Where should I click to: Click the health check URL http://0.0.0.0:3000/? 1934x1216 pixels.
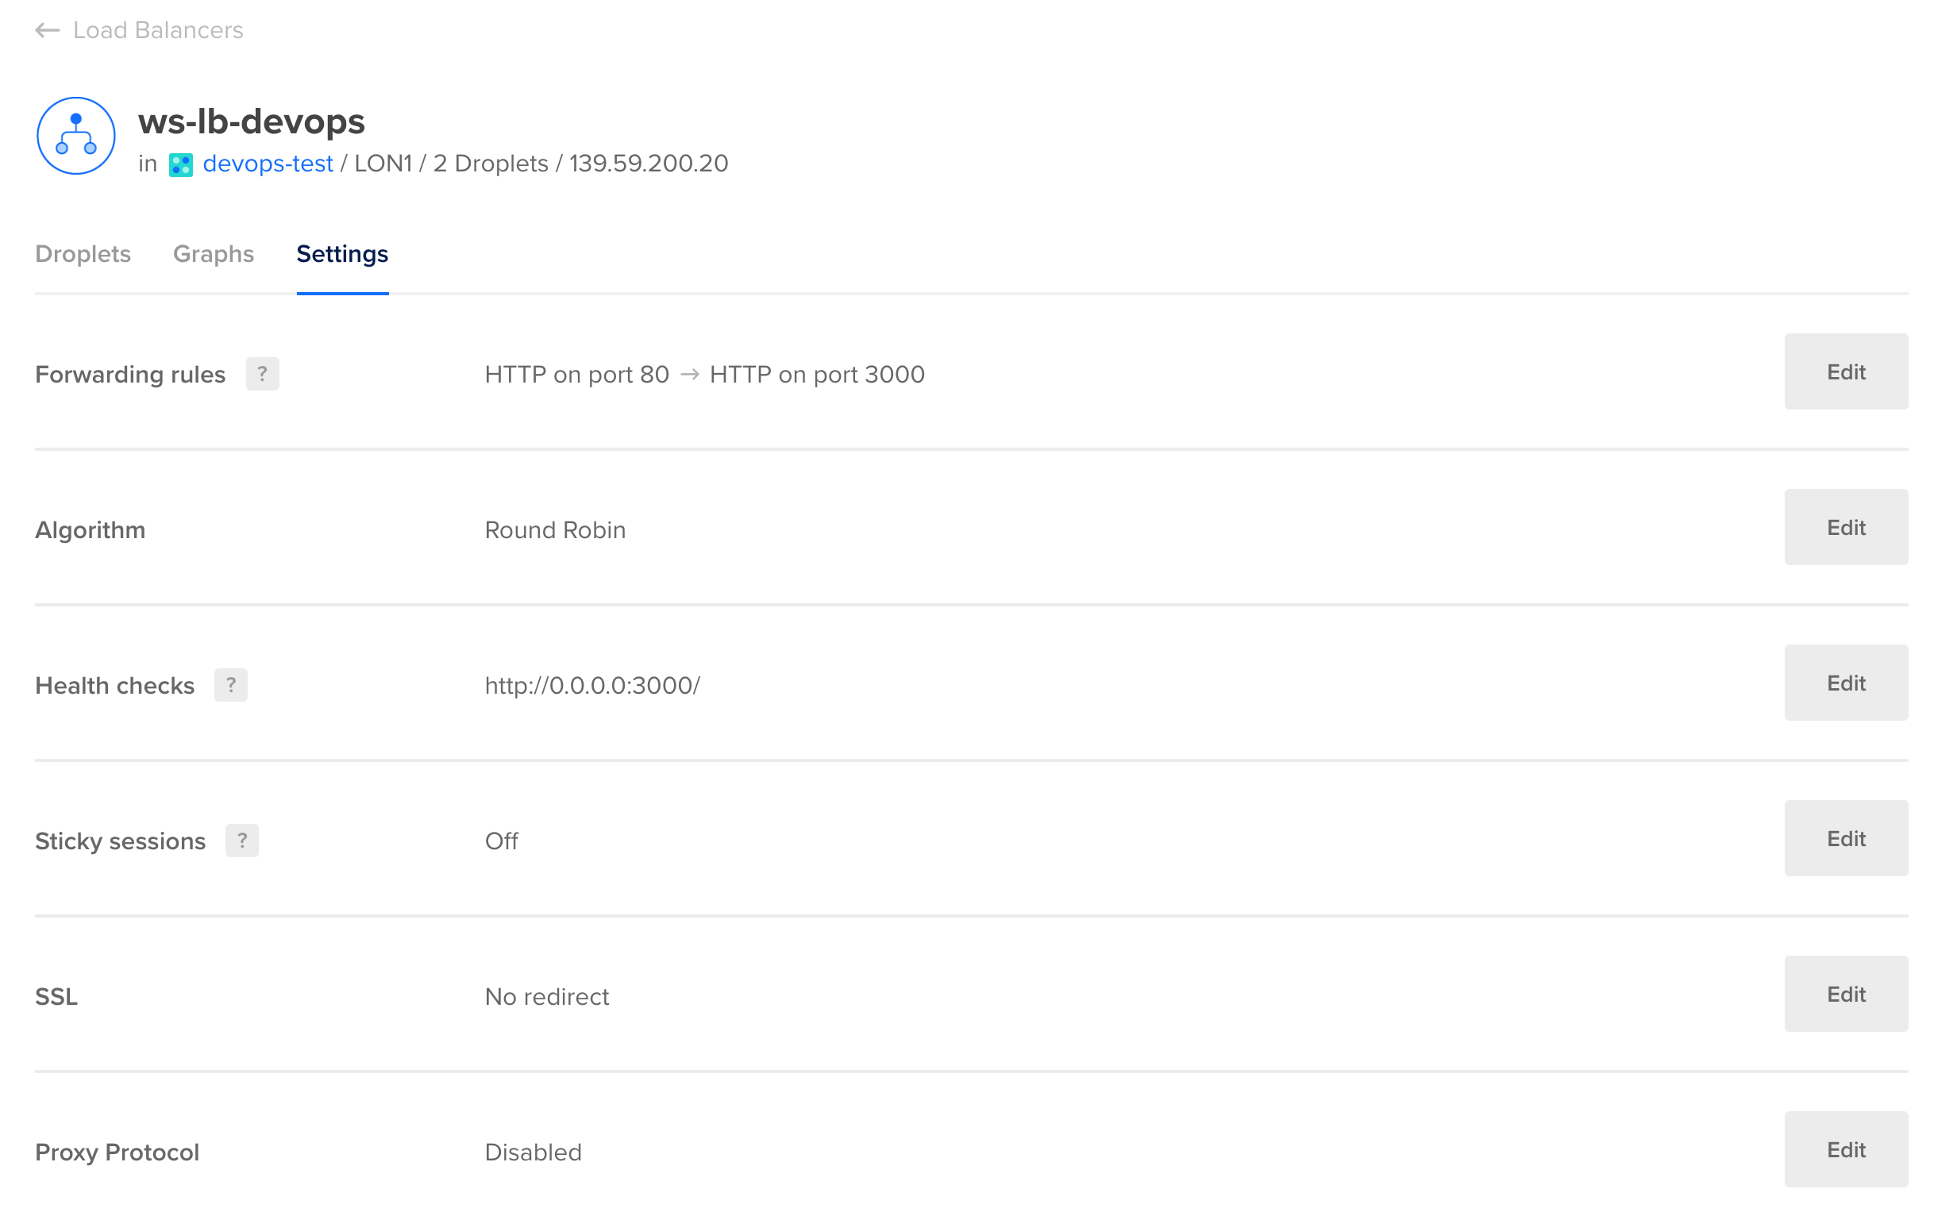[x=592, y=685]
